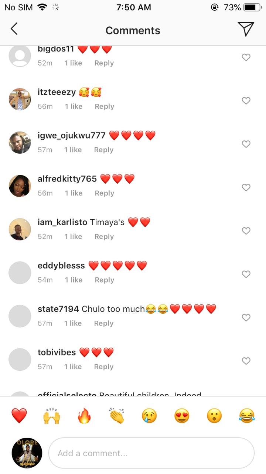Insert the raised hands quick emoji
266x474 pixels.
(52, 416)
